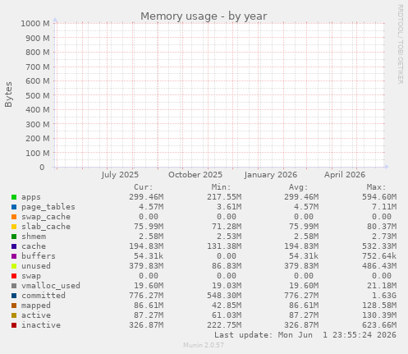Click committed max value 1.63G
Viewport: 408px width, 354px height.
pos(384,296)
